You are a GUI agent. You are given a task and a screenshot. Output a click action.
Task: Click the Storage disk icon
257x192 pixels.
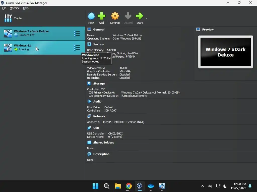tap(89, 83)
